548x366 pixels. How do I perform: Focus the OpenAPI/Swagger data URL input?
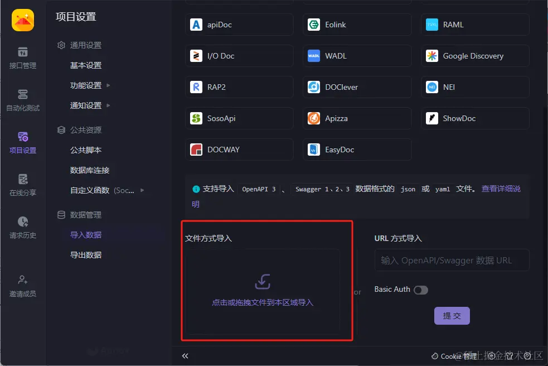coord(452,260)
